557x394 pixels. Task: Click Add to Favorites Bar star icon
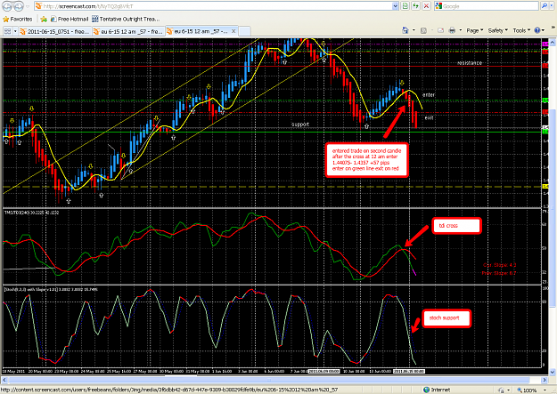pyautogui.click(x=44, y=20)
